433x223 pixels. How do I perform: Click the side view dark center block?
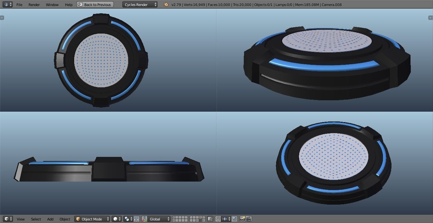pyautogui.click(x=109, y=169)
